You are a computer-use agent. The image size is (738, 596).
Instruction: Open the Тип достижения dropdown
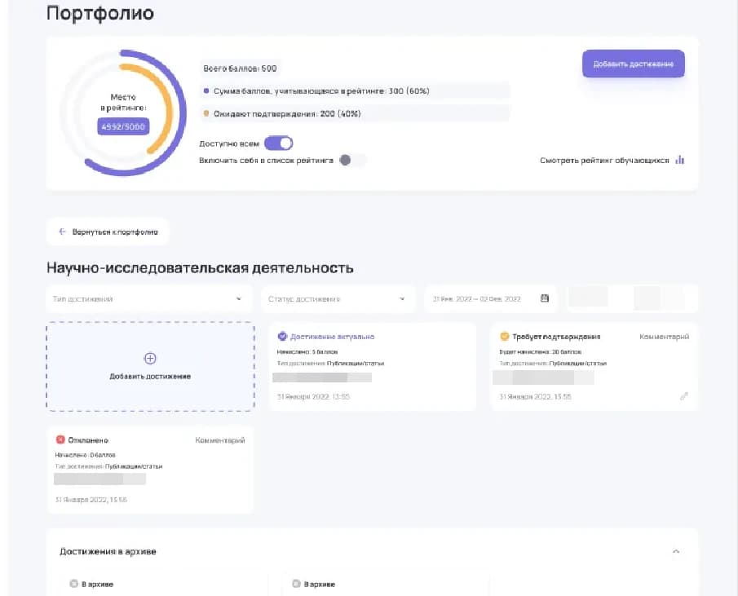pyautogui.click(x=148, y=299)
